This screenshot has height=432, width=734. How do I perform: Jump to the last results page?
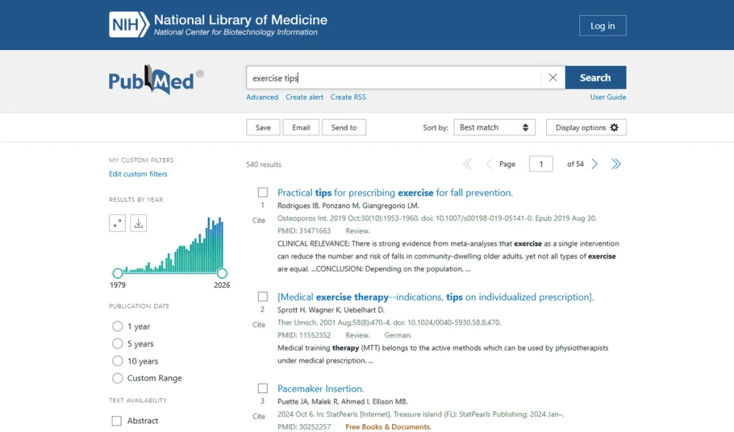point(616,164)
